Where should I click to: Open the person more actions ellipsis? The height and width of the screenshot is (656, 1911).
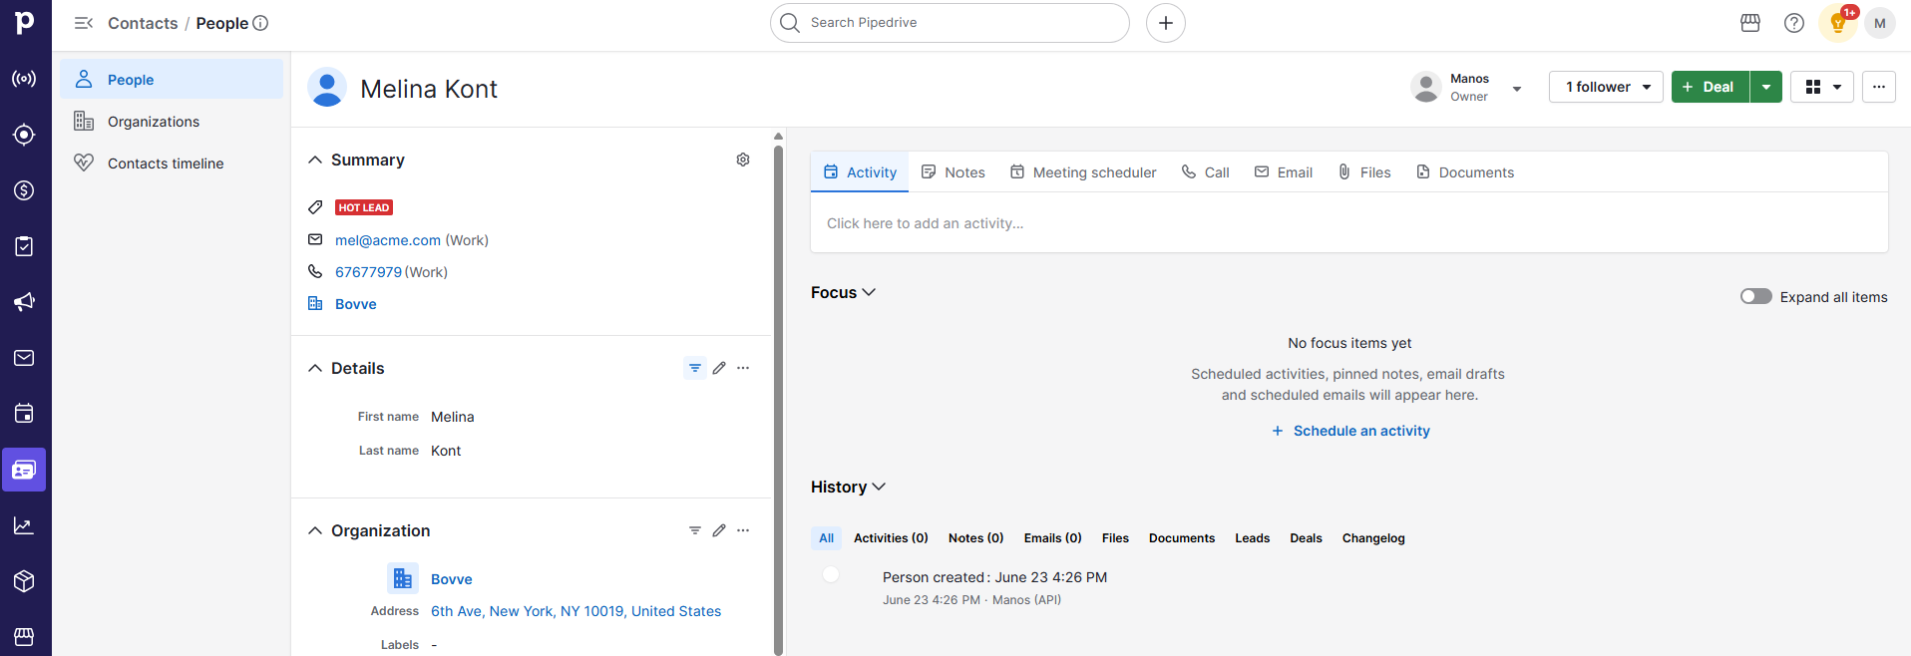tap(1879, 87)
